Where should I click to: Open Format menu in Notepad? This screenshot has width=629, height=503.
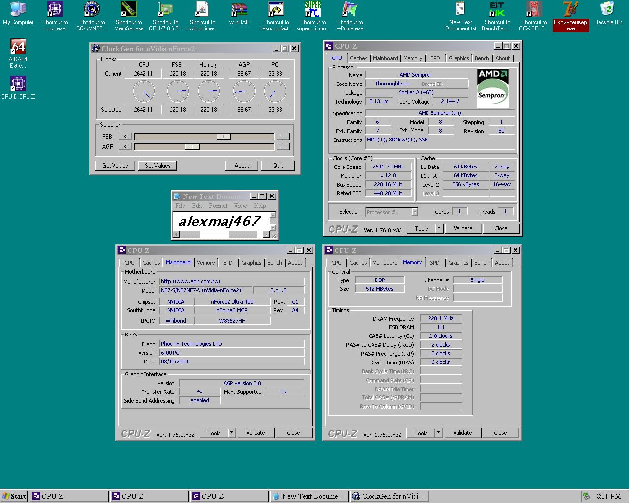(218, 206)
